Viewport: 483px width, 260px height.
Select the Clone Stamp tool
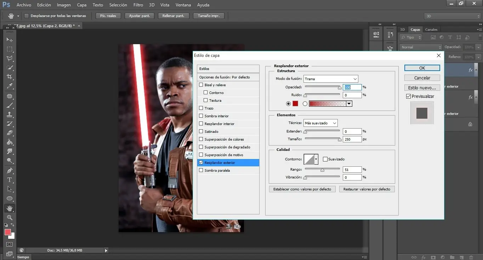[x=10, y=115]
